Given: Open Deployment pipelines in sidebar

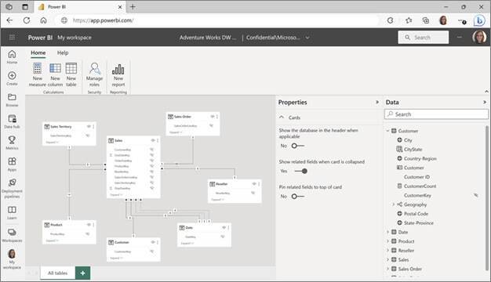Looking at the screenshot, I should click(x=12, y=188).
